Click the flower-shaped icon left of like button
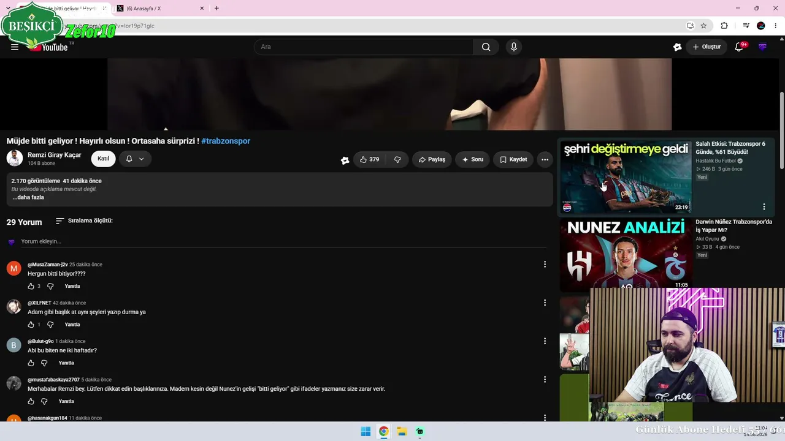The image size is (785, 441). [x=345, y=160]
